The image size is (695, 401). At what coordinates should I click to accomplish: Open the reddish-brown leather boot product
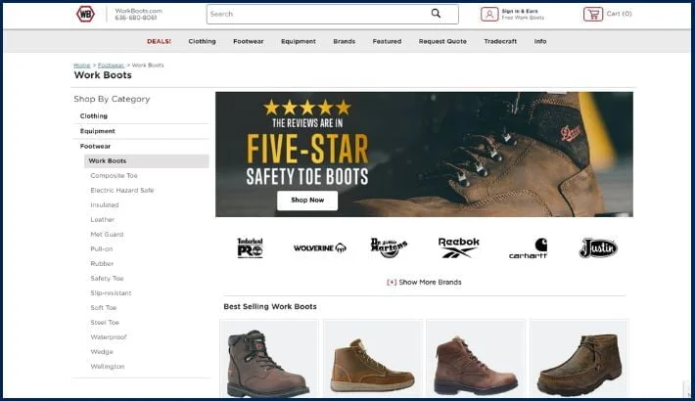coord(476,358)
